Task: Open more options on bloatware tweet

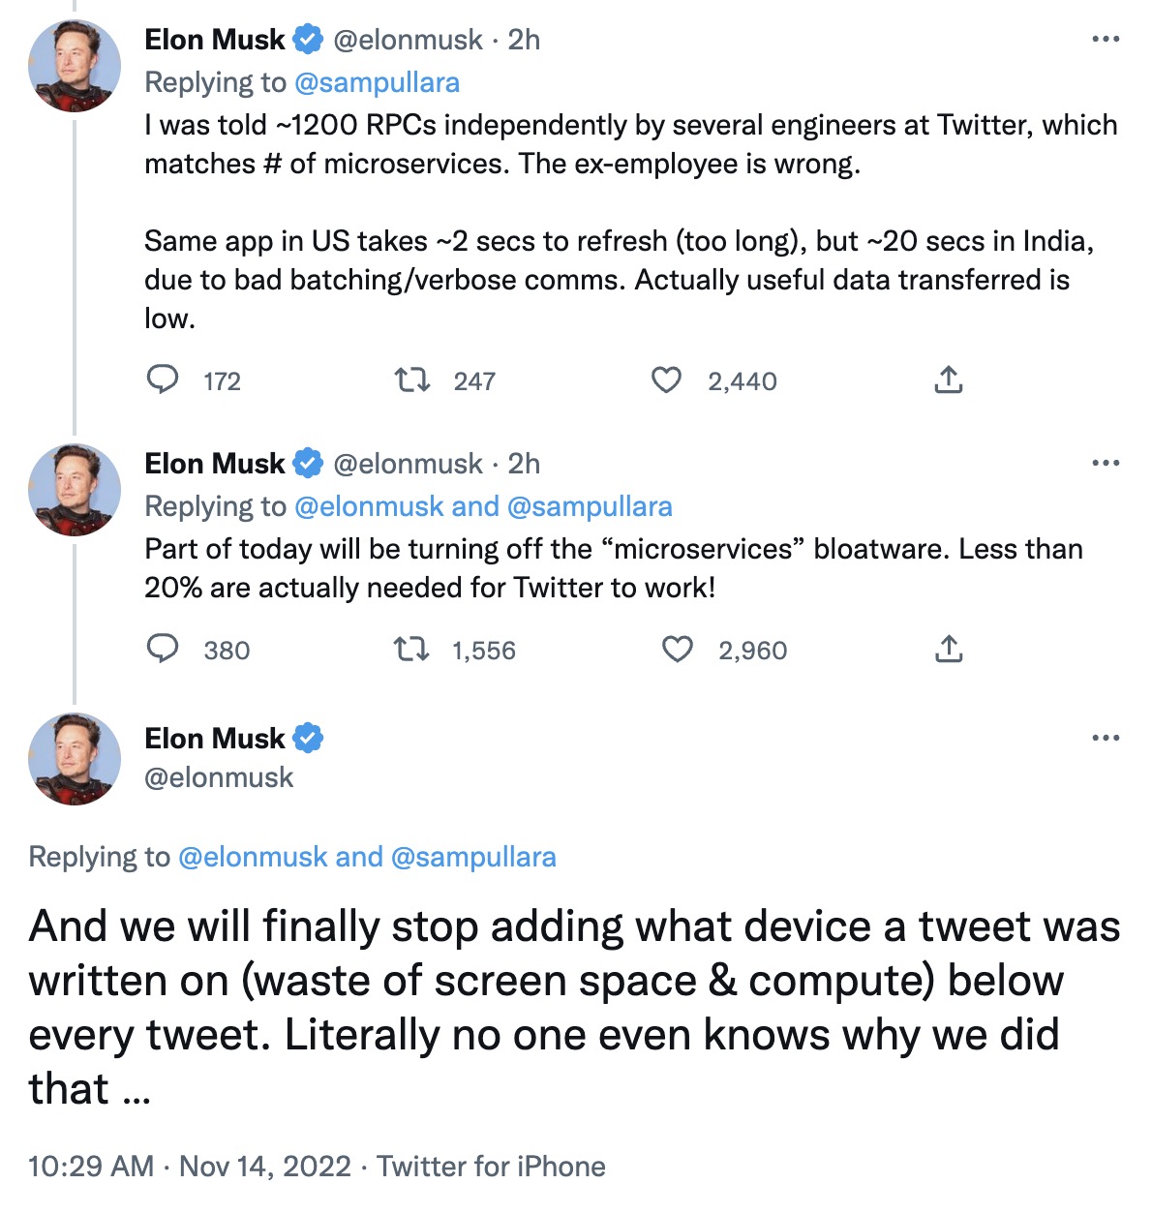Action: (x=1106, y=464)
